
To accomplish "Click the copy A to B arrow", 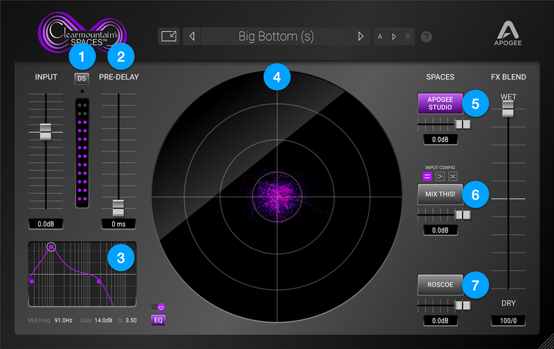I will tap(394, 37).
